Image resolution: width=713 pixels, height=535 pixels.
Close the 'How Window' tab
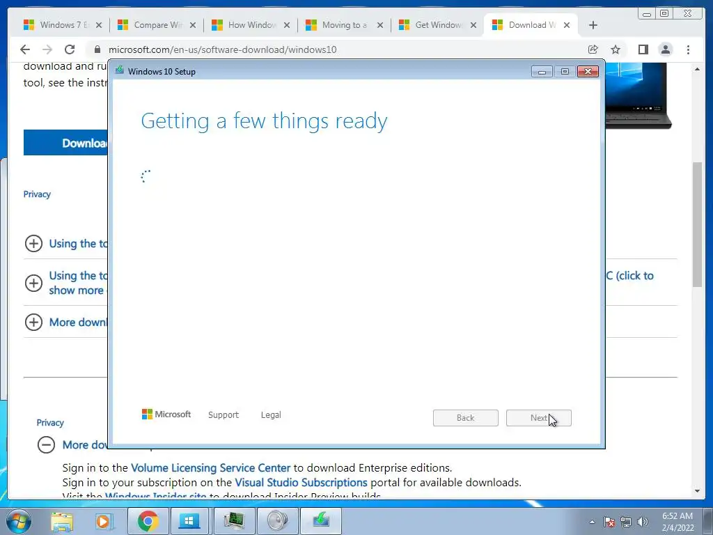tap(287, 25)
